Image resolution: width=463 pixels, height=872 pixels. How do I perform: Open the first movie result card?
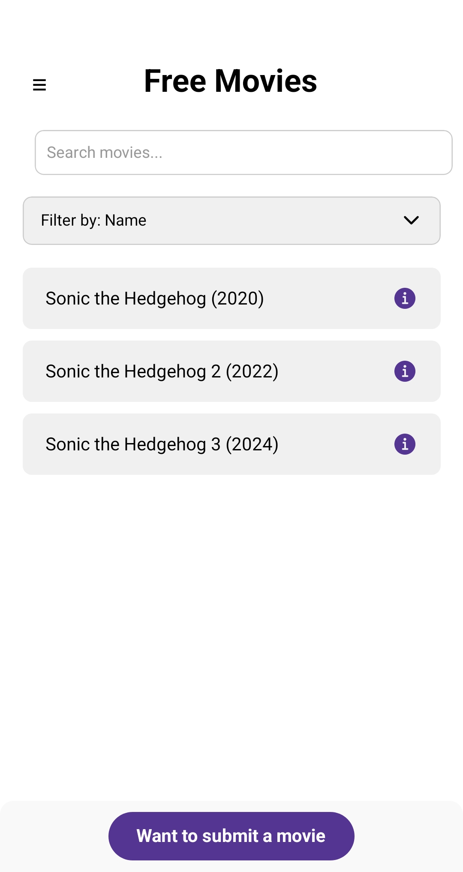point(231,298)
